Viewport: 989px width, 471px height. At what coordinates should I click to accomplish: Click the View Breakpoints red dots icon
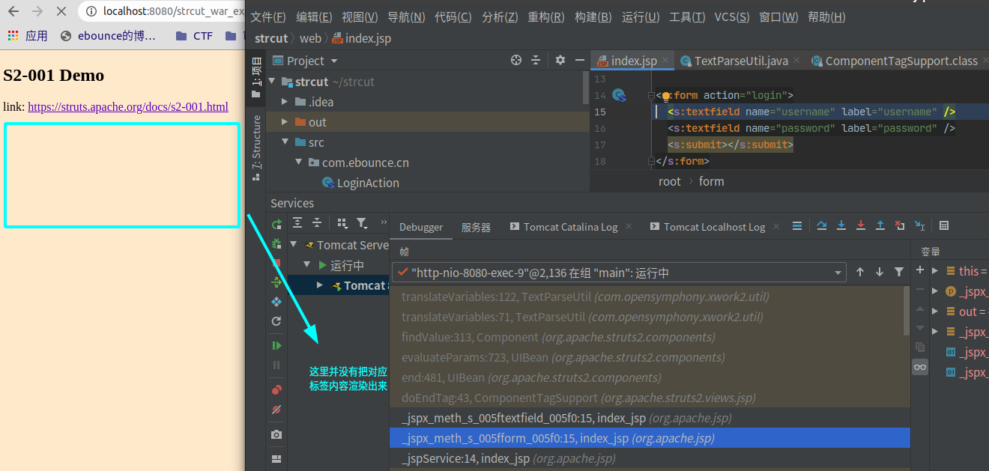276,389
